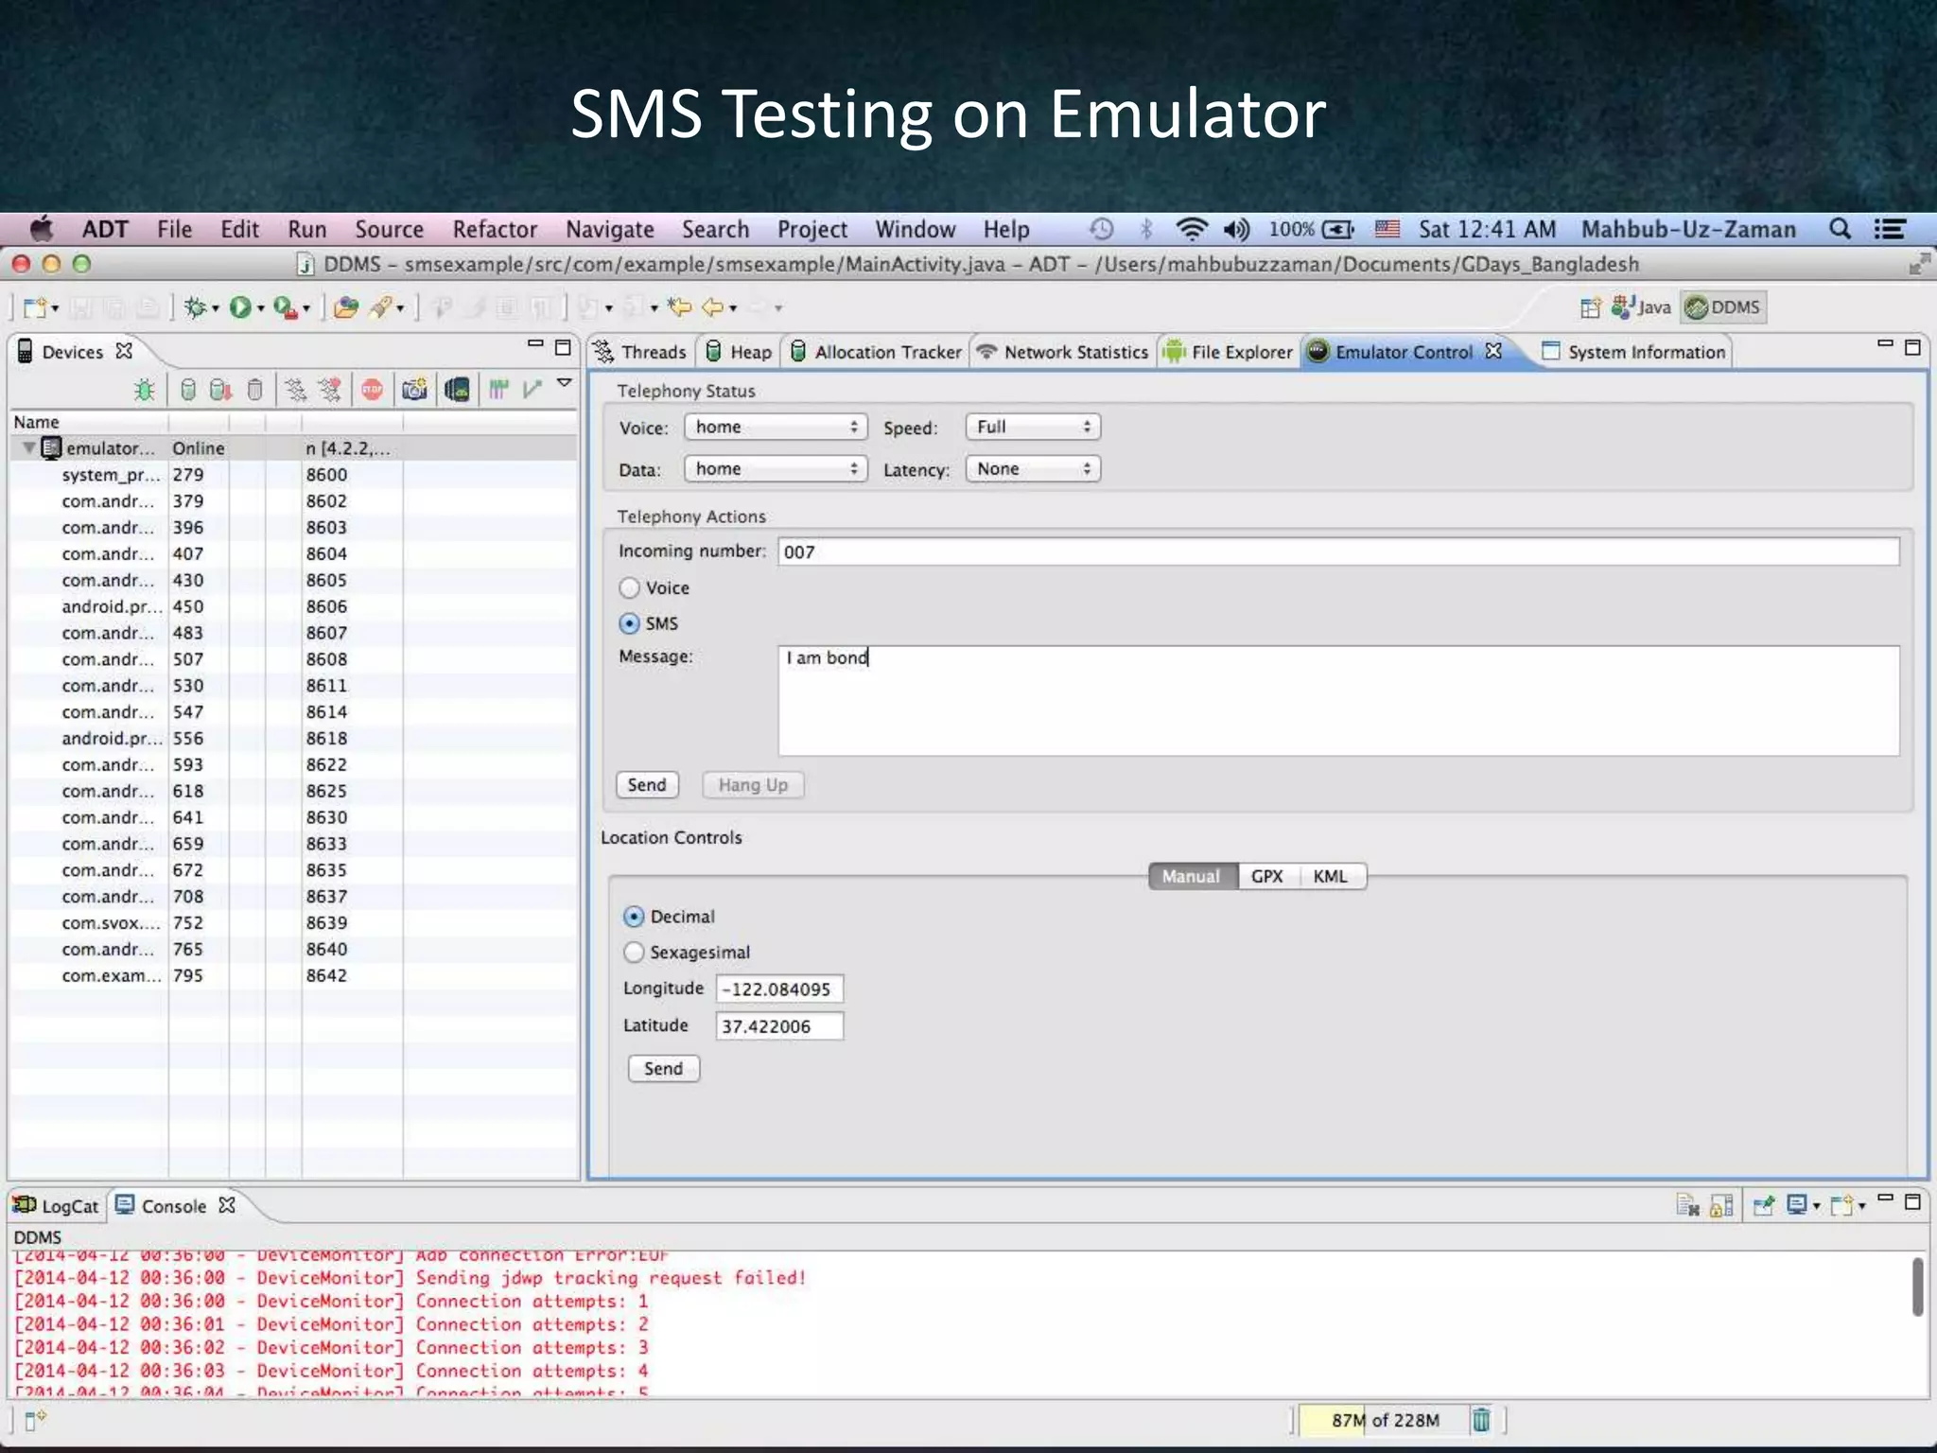The image size is (1937, 1453).
Task: Click the Clear Console icon
Action: point(1687,1205)
